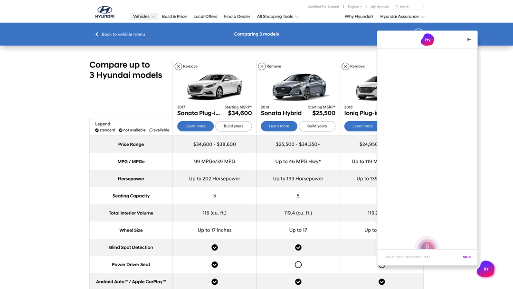Screen dimensions: 513x289
Task: Click the Hyundai logo
Action: pos(104,12)
